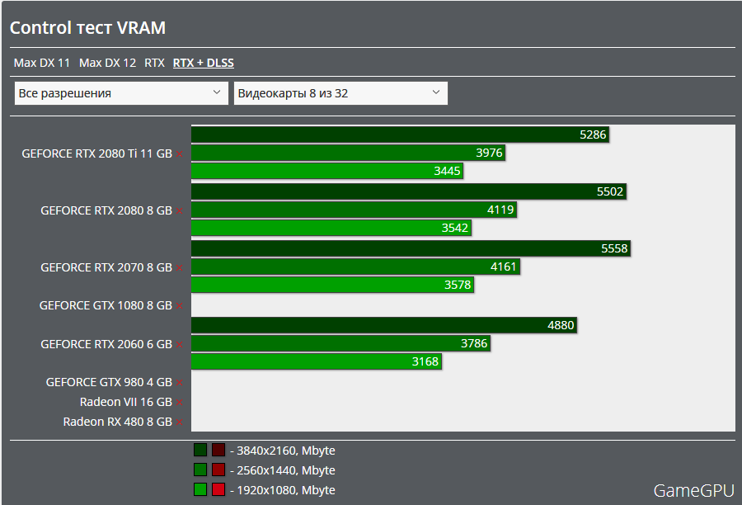Remove GEFORCE GTX 980 4 GB red X
The height and width of the screenshot is (505, 742).
pyautogui.click(x=180, y=383)
